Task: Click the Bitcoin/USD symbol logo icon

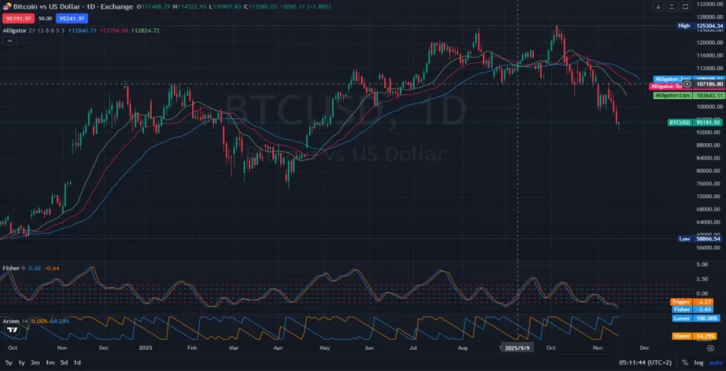Action: [7, 6]
